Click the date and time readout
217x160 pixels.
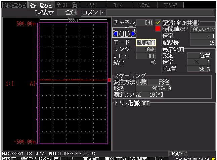point(191,159)
